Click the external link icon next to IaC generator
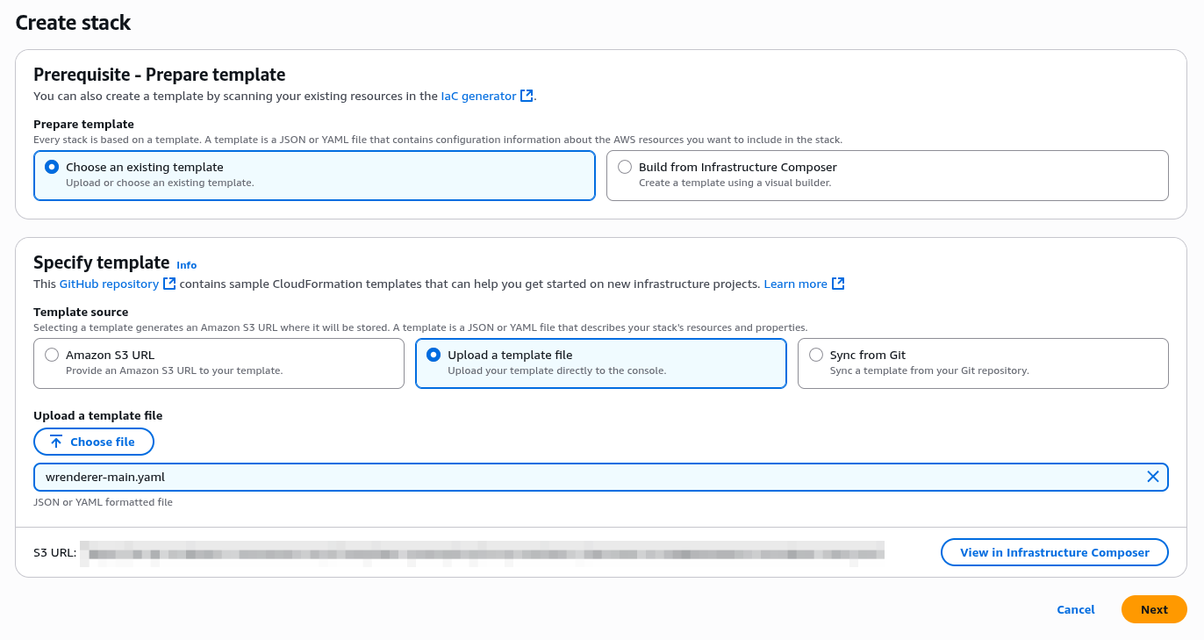1204x640 pixels. pos(525,96)
